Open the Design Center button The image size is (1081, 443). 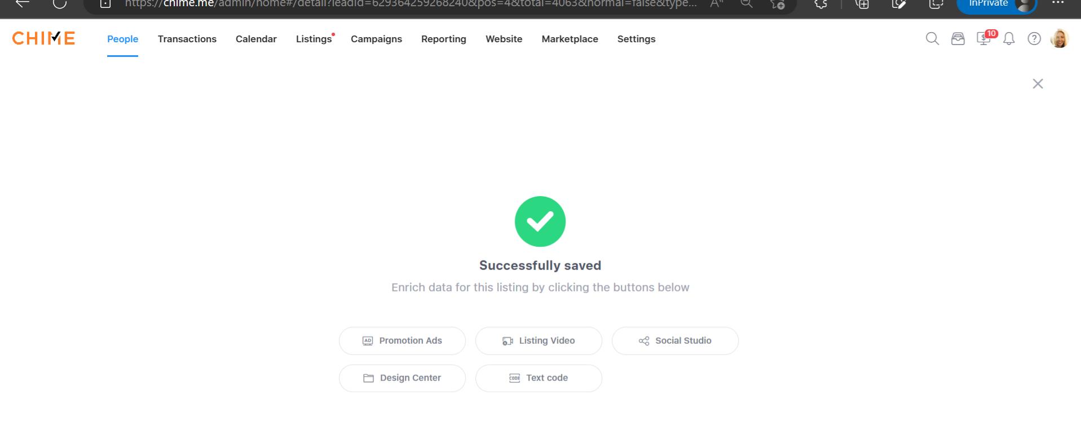pyautogui.click(x=402, y=378)
